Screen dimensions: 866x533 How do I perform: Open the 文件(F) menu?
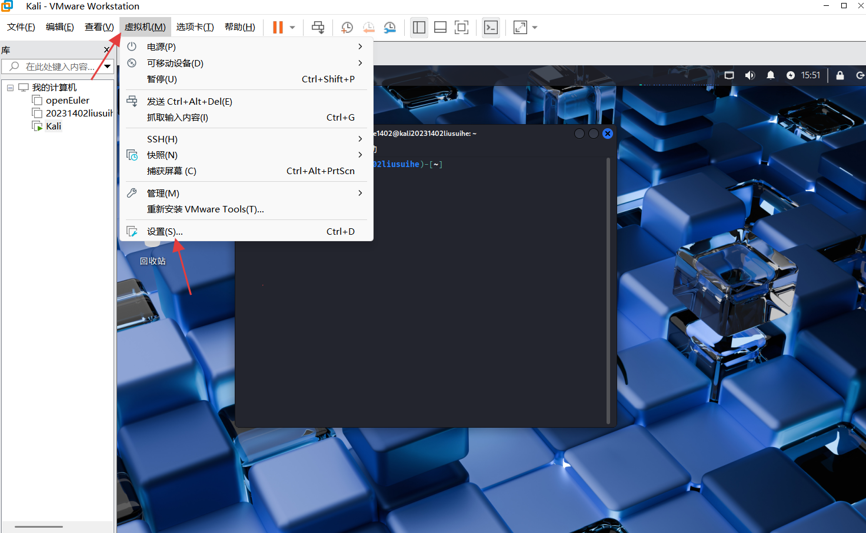21,27
